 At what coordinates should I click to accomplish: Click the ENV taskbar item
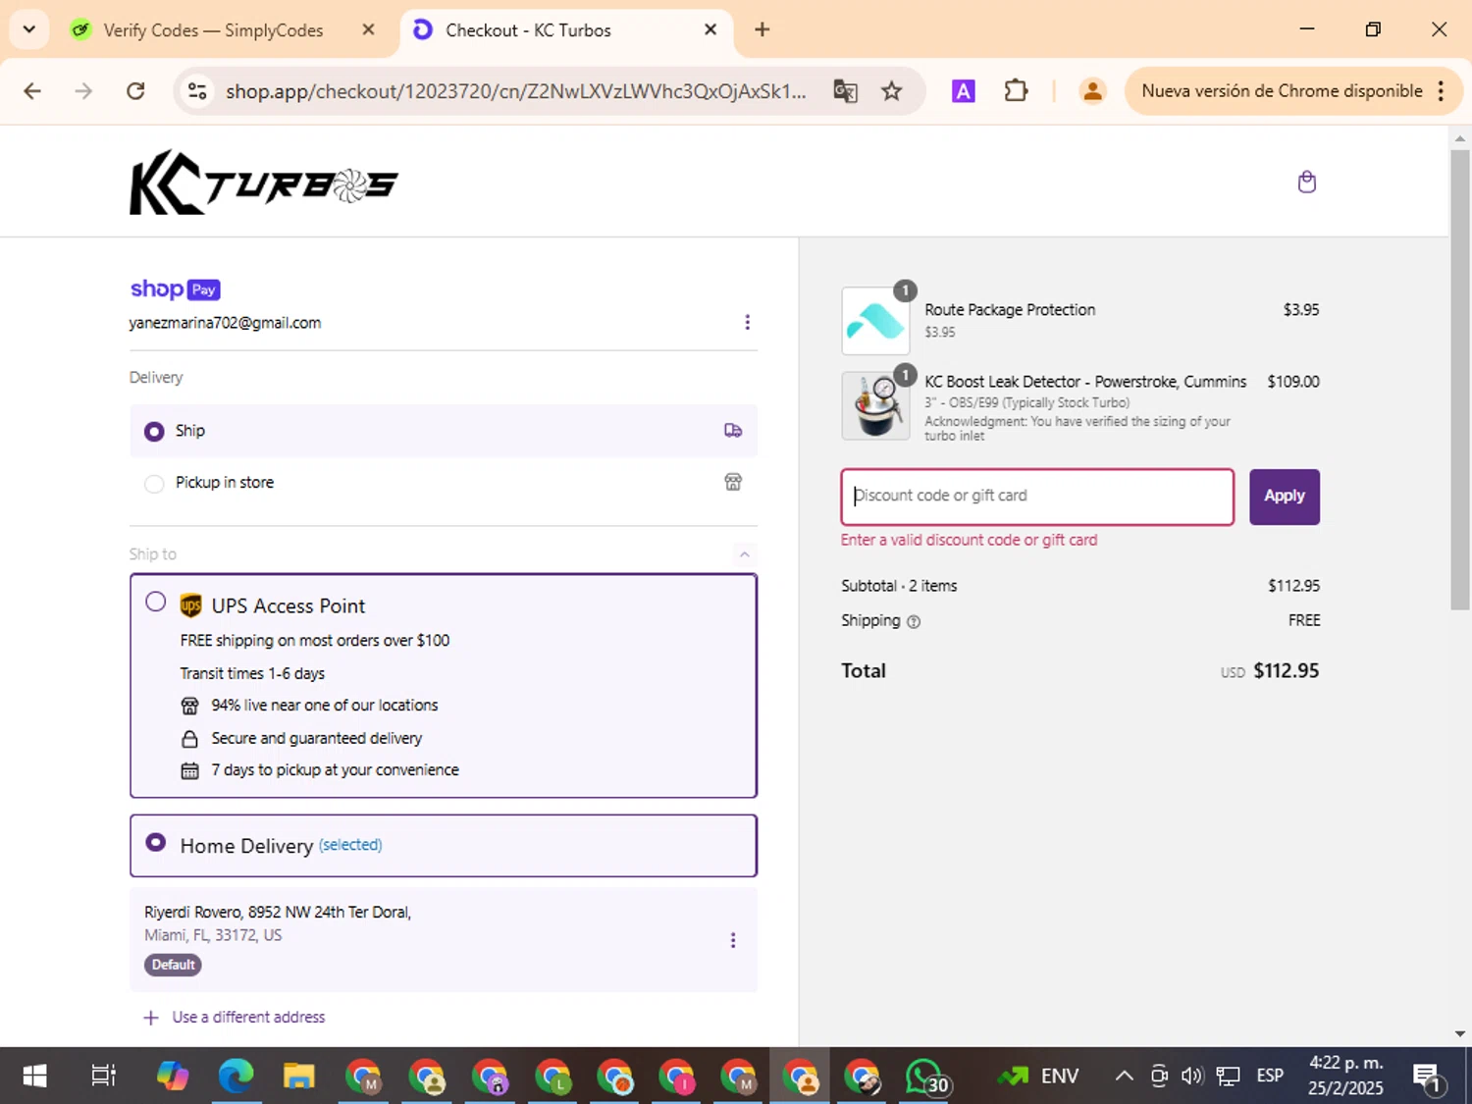[1037, 1076]
